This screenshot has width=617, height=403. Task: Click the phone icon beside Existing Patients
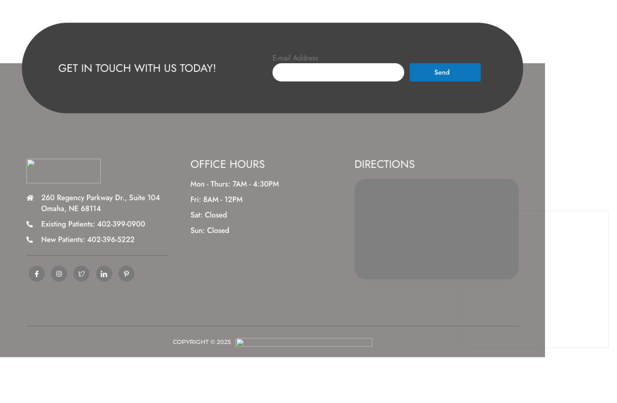(x=30, y=224)
